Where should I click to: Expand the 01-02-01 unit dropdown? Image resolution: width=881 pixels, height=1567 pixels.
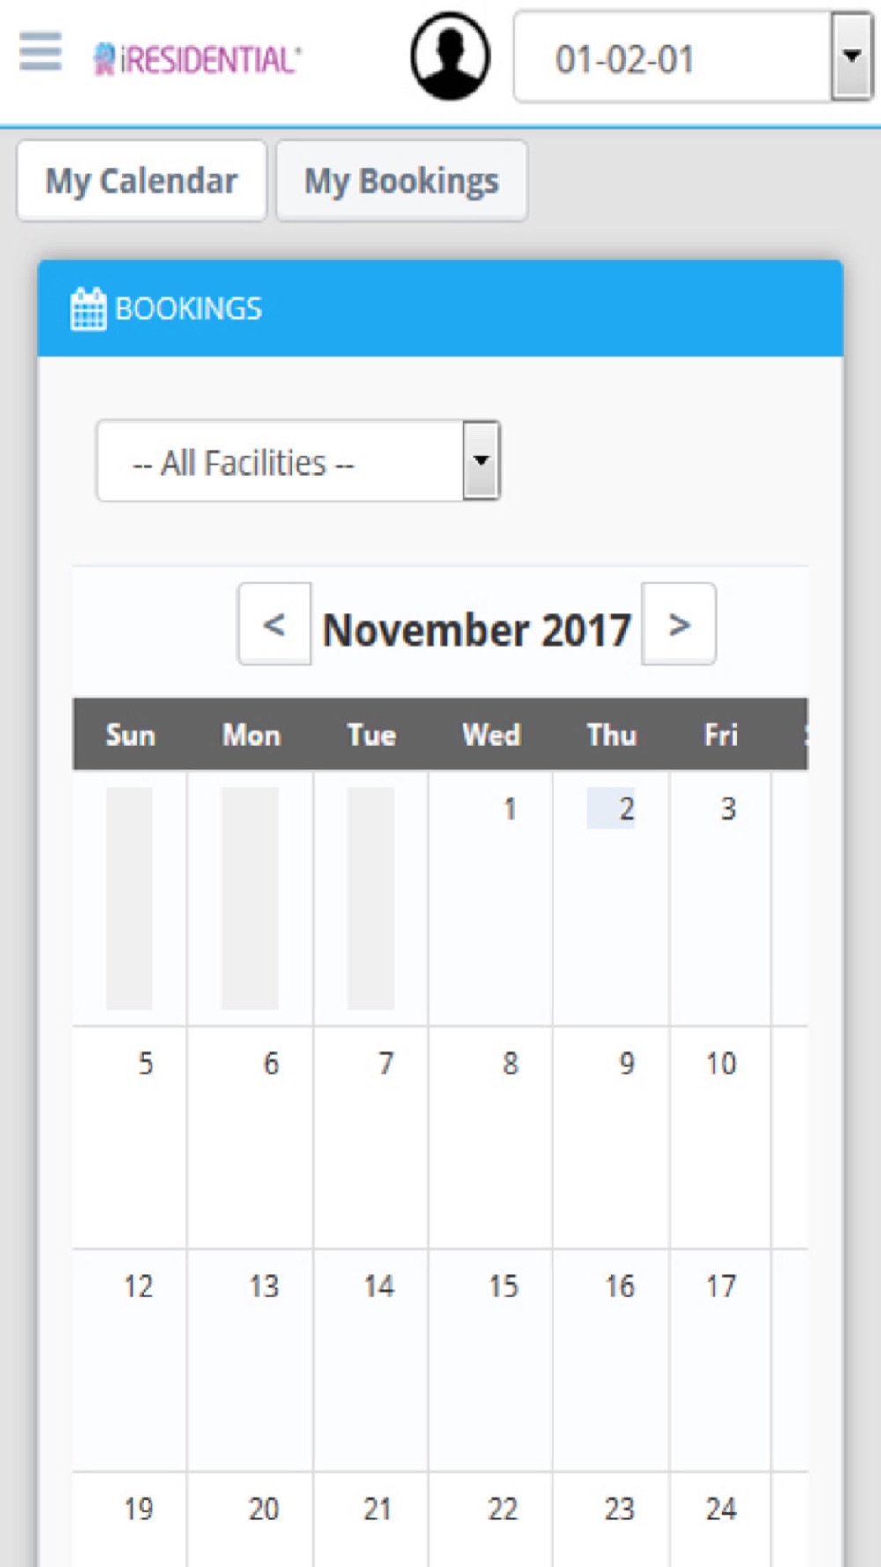692,57
